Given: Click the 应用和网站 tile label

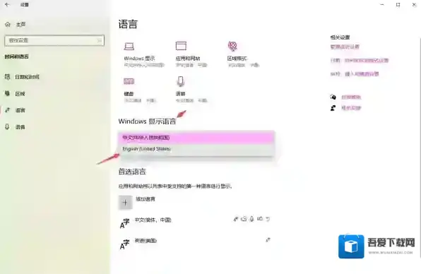Looking at the screenshot, I should click(x=188, y=59).
